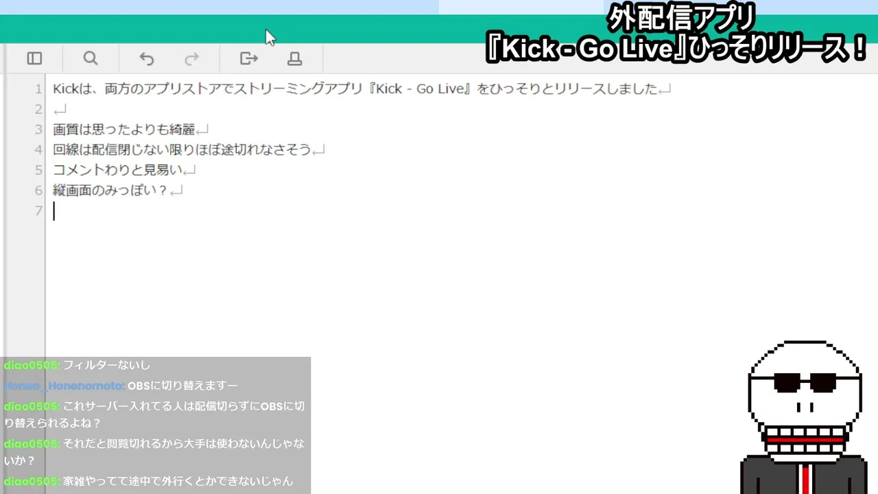The image size is (878, 494).
Task: Click chat message 'OBSに切り替えますー'
Action: pyautogui.click(x=182, y=386)
